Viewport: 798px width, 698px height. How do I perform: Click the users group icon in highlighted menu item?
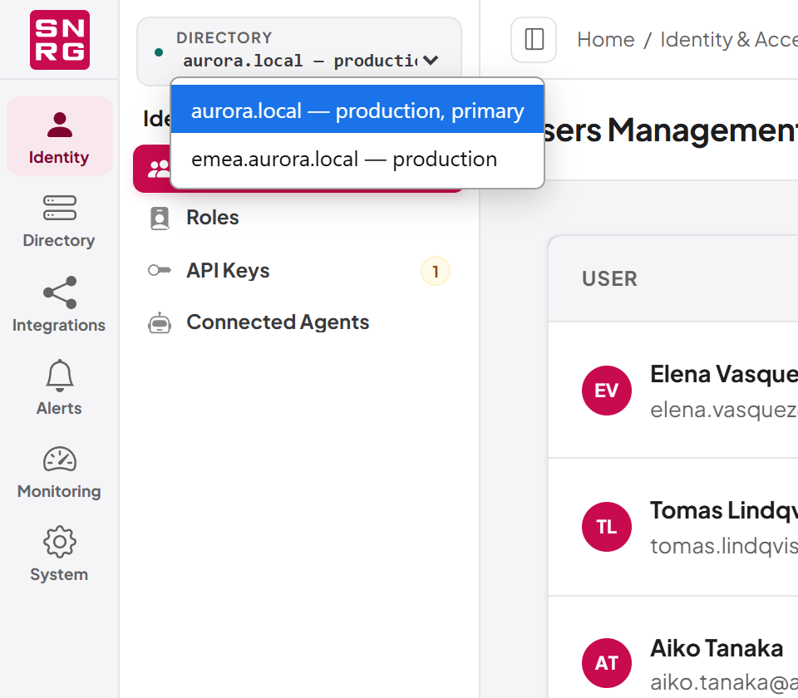point(158,169)
